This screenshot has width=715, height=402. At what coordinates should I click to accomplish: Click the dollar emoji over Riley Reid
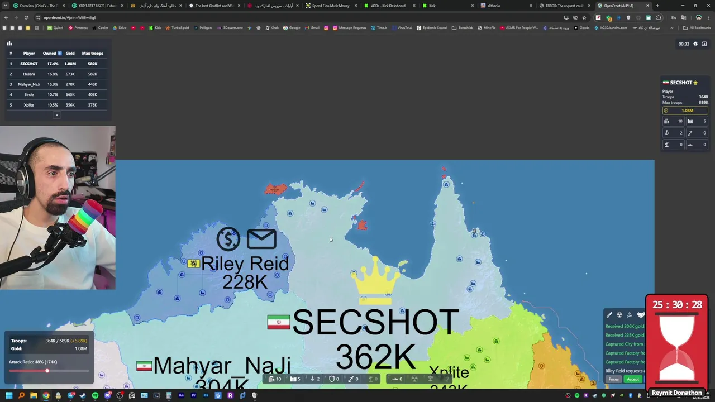click(228, 239)
